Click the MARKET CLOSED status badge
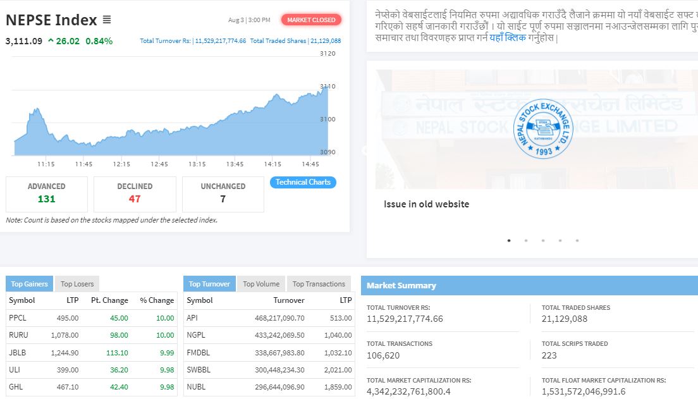The height and width of the screenshot is (399, 698). pos(311,20)
